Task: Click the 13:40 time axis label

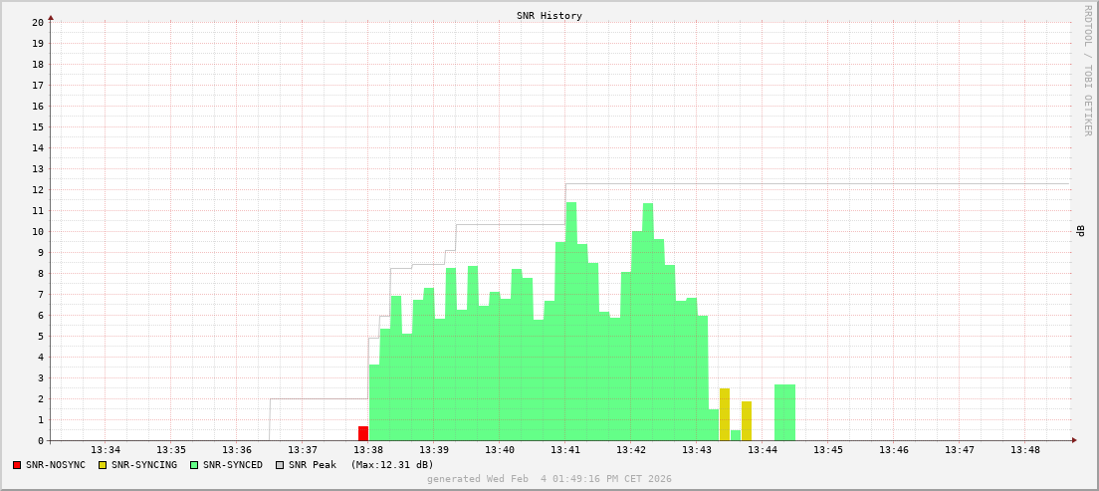Action: coord(500,450)
